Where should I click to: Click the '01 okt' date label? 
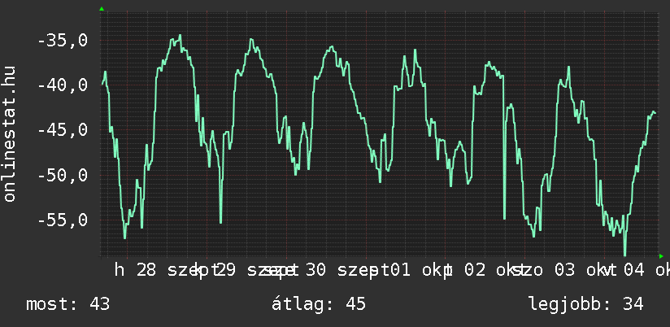(420, 271)
